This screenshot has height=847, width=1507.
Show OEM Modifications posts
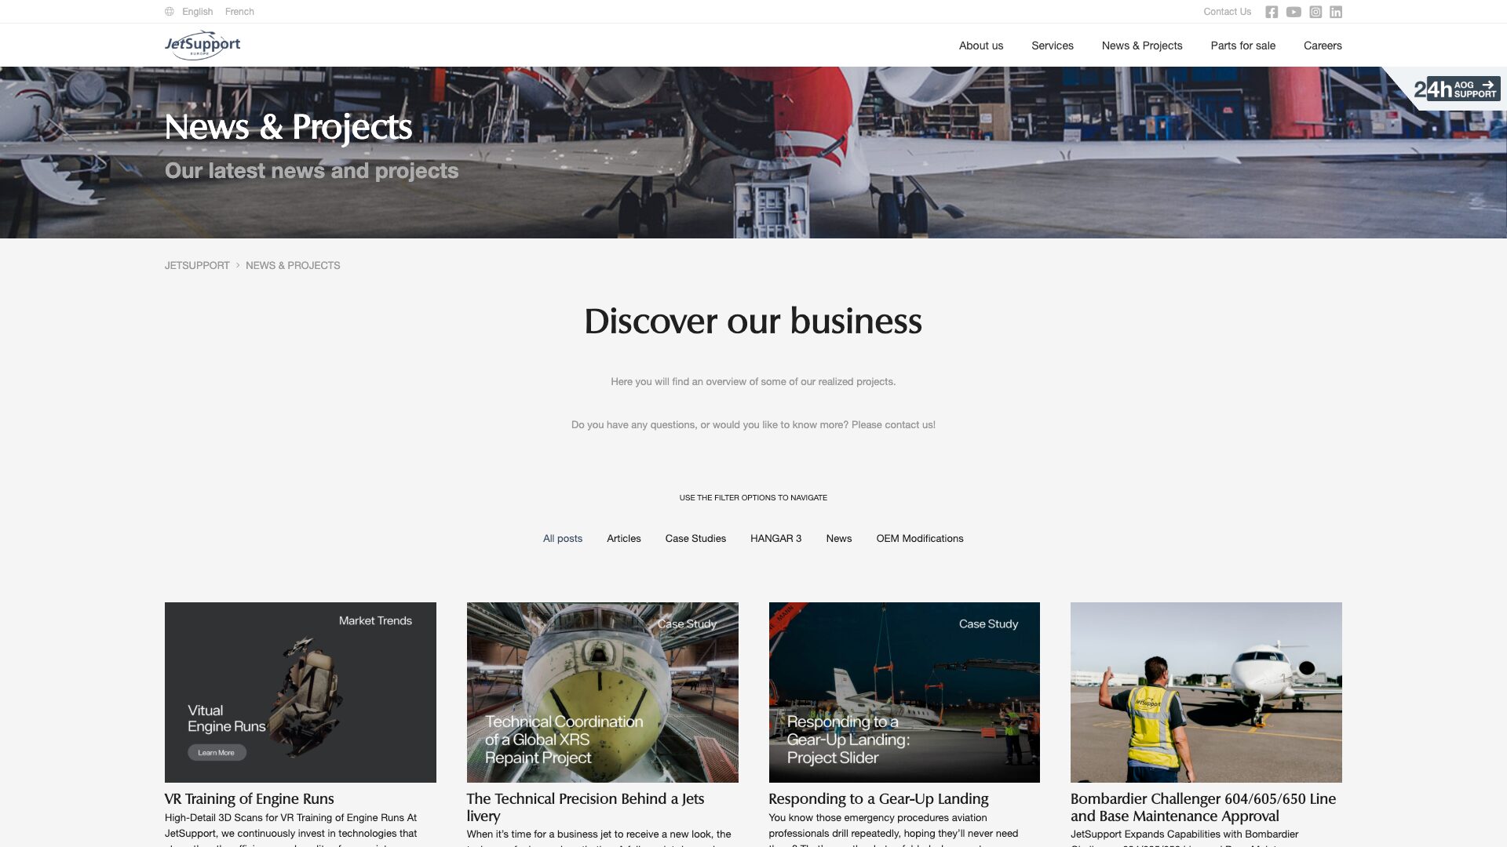919,539
